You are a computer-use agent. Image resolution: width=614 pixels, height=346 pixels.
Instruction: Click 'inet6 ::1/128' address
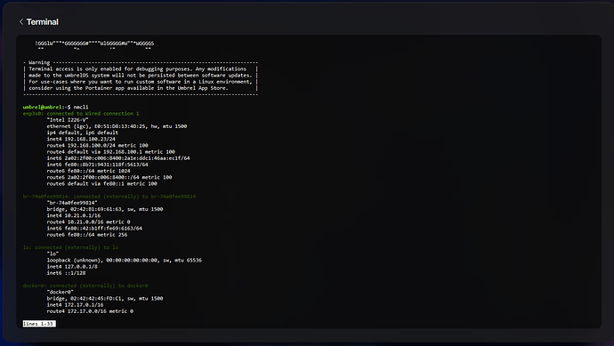[66, 273]
